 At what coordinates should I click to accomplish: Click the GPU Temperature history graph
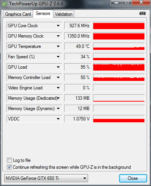[x=119, y=46]
